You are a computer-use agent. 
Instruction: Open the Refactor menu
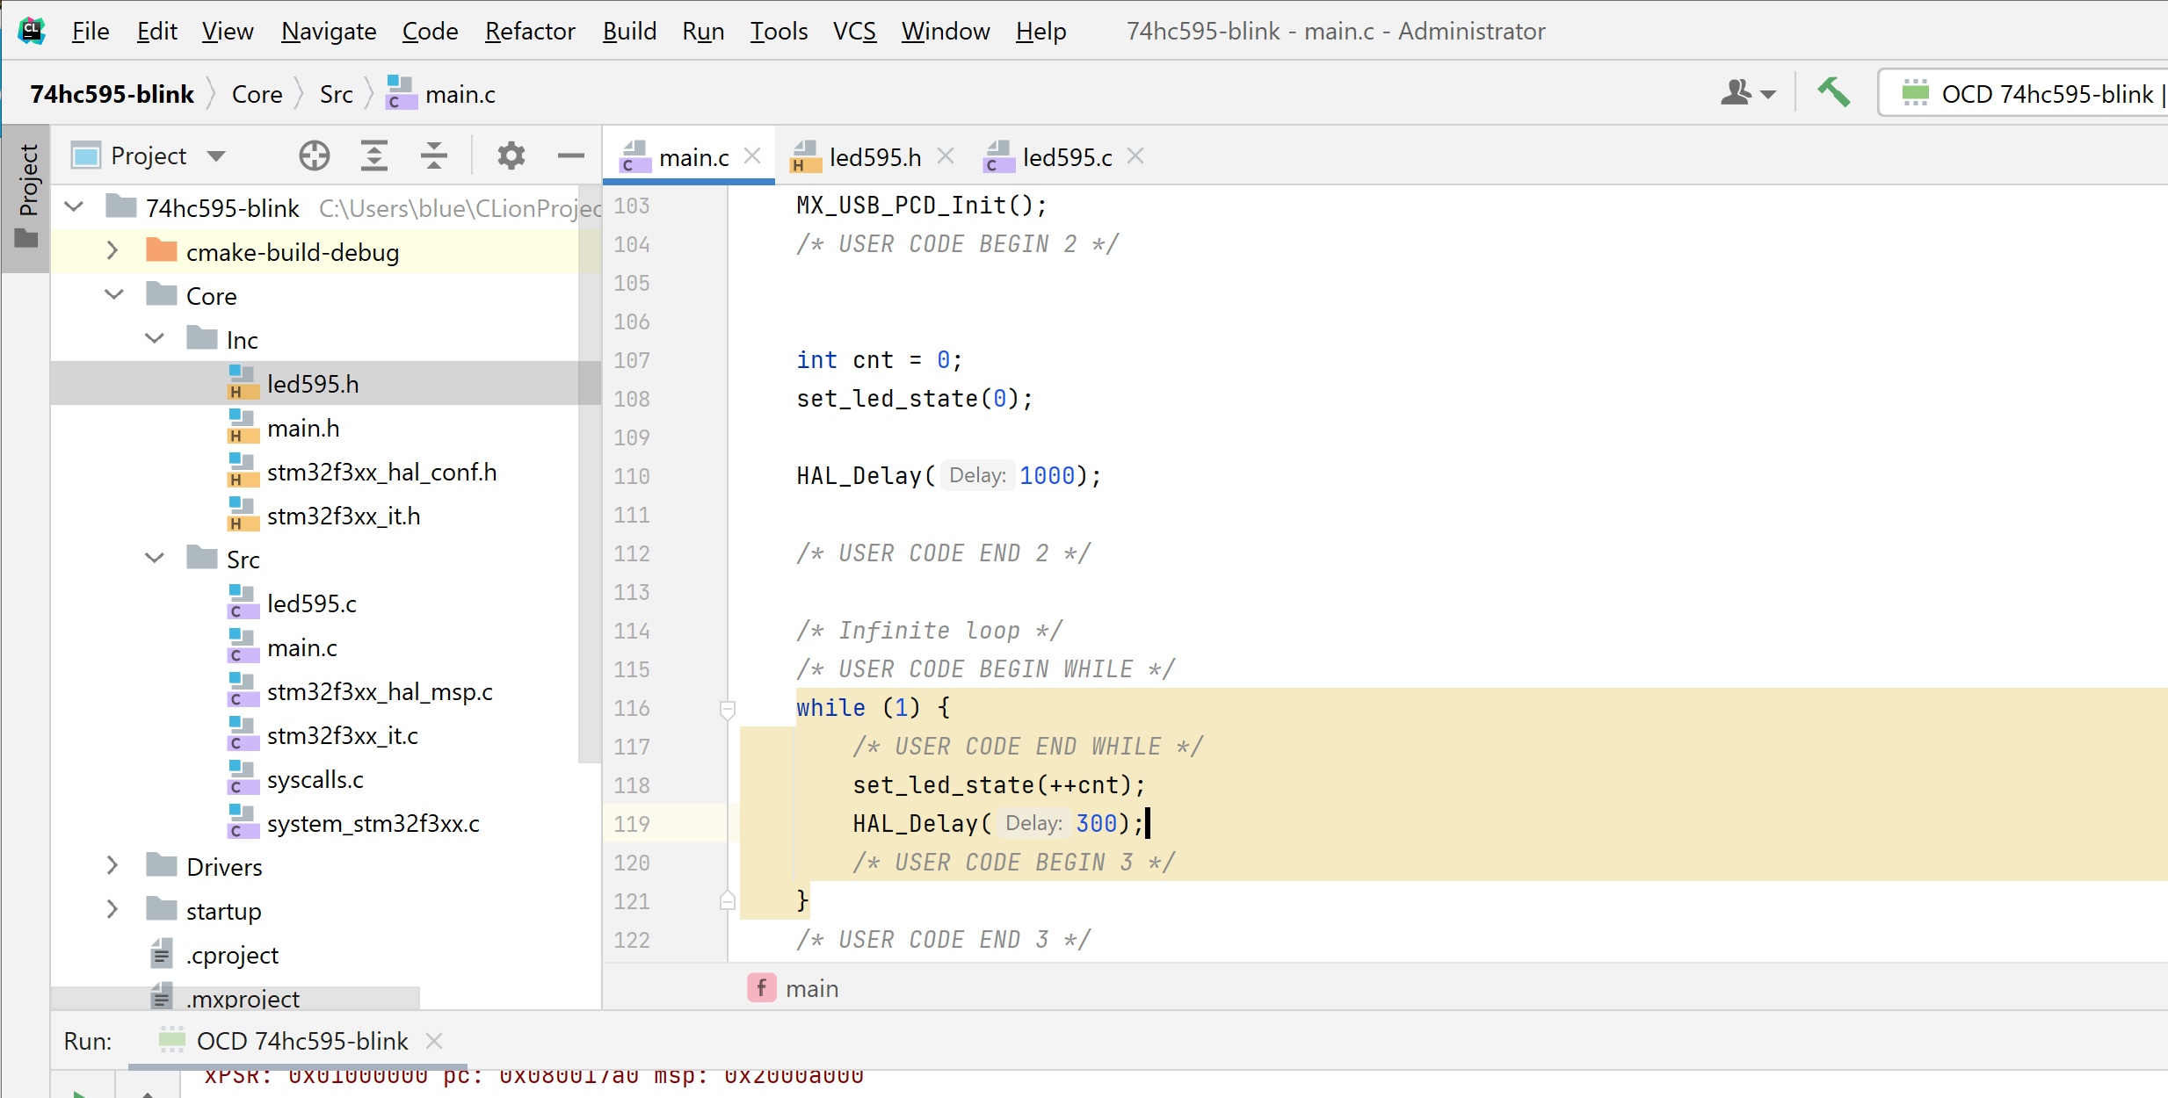529,31
